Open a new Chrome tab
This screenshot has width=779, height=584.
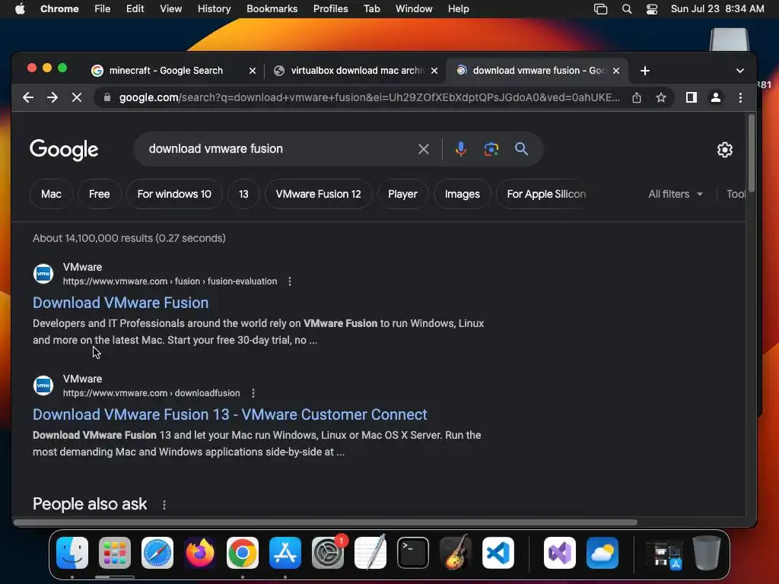pyautogui.click(x=645, y=71)
